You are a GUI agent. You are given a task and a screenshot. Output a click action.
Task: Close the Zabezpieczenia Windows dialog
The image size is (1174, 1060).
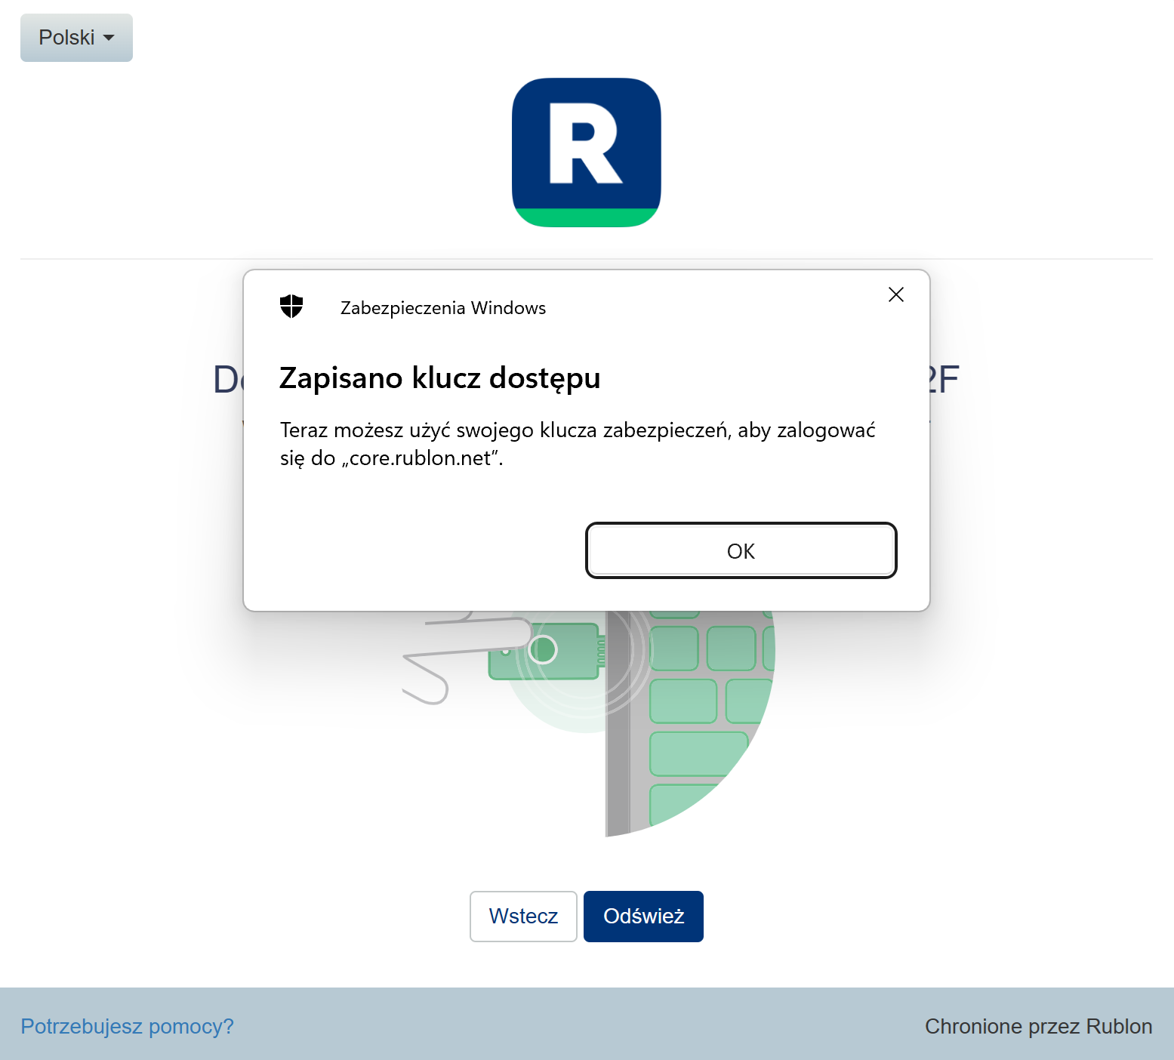pyautogui.click(x=896, y=294)
